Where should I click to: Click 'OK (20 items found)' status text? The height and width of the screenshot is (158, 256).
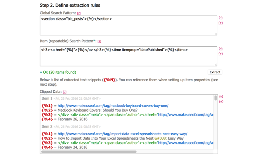click(x=60, y=72)
